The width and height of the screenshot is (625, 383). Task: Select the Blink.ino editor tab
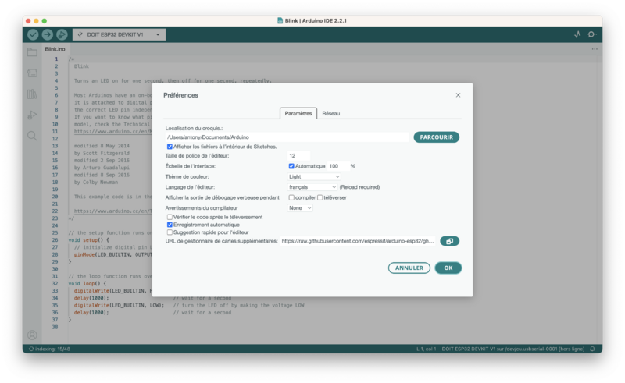(x=55, y=49)
